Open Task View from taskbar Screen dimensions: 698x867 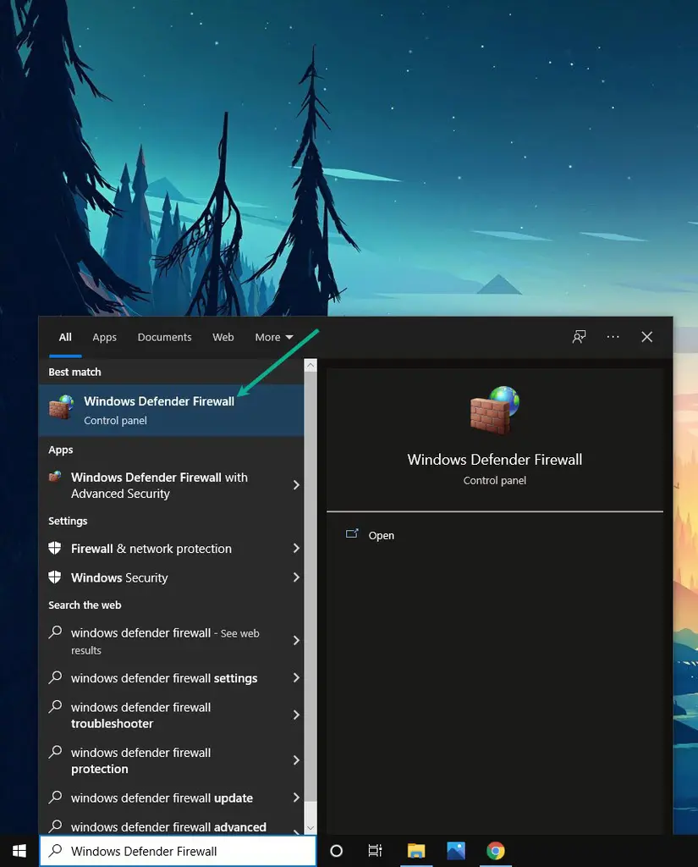[x=376, y=851]
